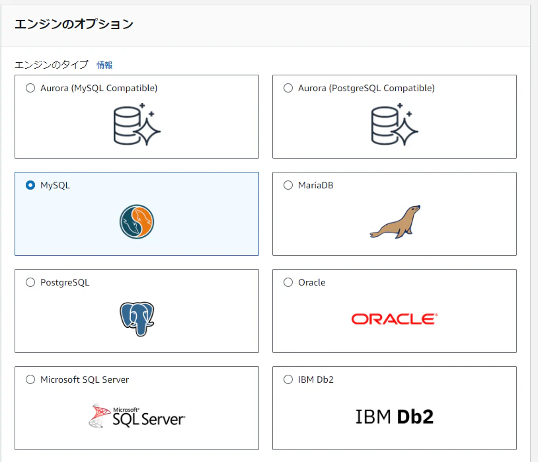Pick the Microsoft SQL Server radio button
The image size is (538, 462).
pyautogui.click(x=30, y=379)
